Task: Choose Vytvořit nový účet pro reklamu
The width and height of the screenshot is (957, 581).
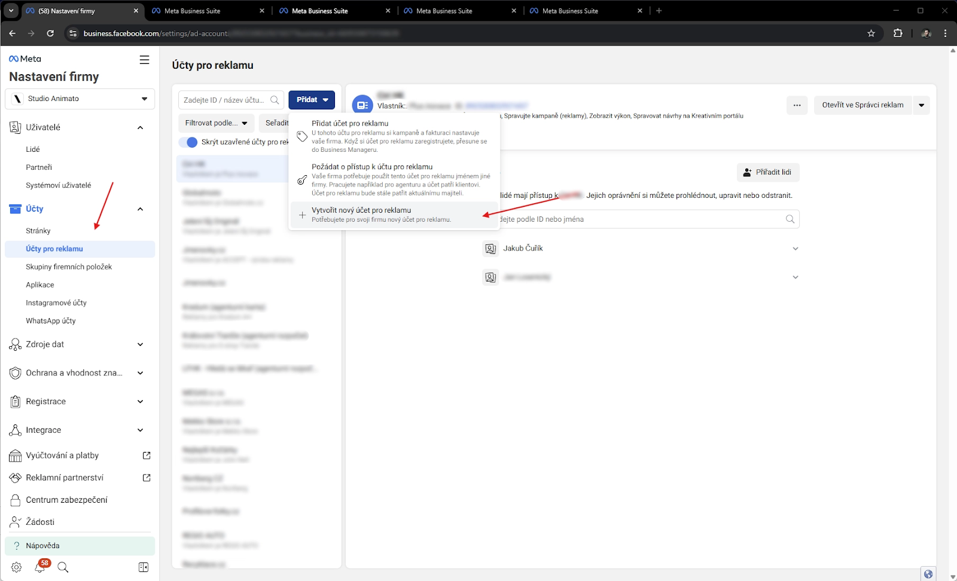Action: tap(394, 215)
